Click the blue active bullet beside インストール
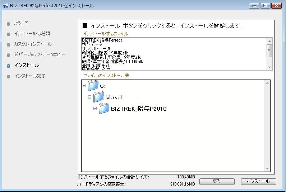This screenshot has width=286, height=192. pyautogui.click(x=8, y=66)
